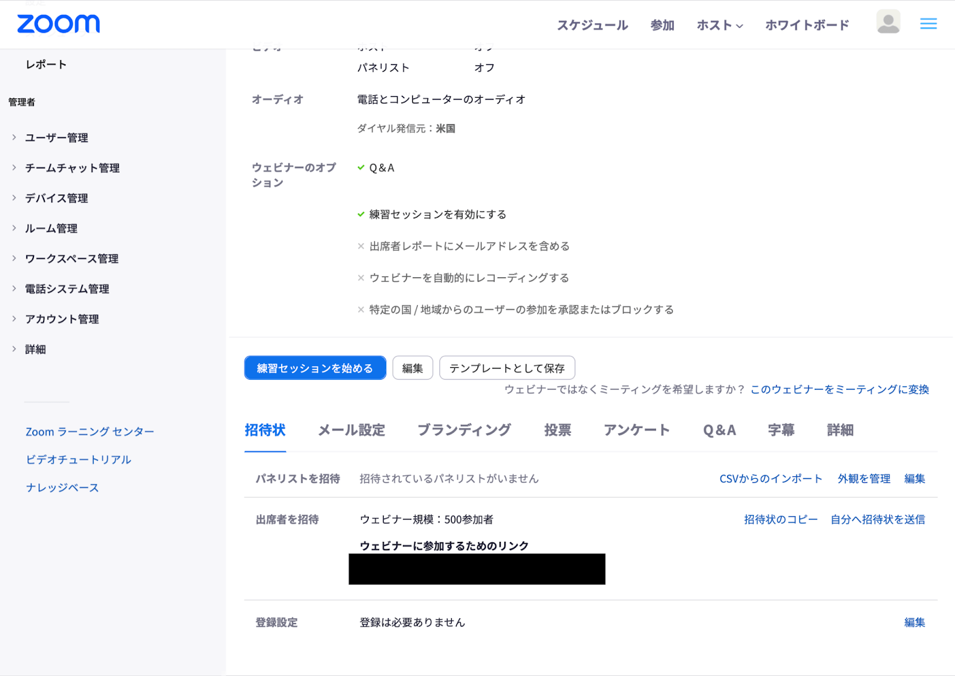Switch to the Q&A tab
This screenshot has height=676, width=955.
tap(719, 430)
